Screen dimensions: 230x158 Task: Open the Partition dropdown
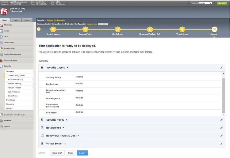click(205, 3)
